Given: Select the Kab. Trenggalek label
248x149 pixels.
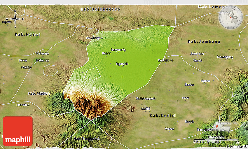Looking at the screenshot, I should tap(87, 139).
